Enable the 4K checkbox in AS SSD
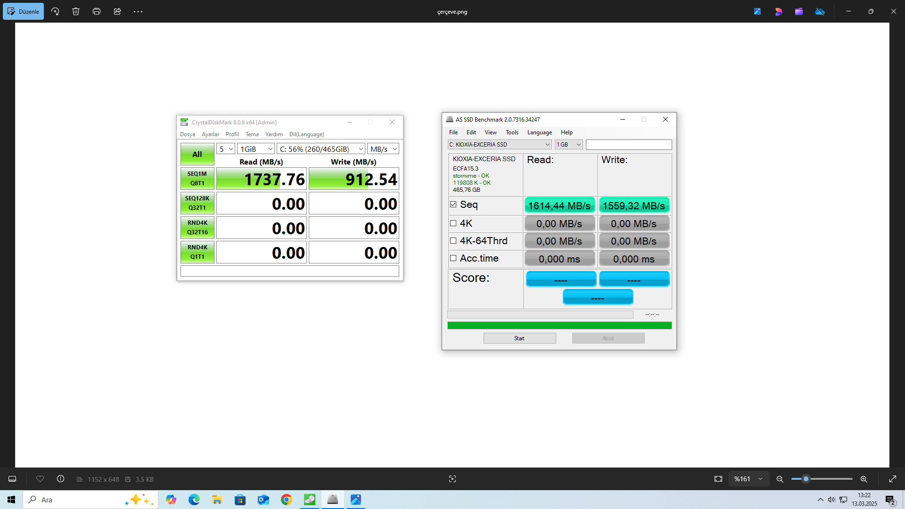 [x=453, y=223]
